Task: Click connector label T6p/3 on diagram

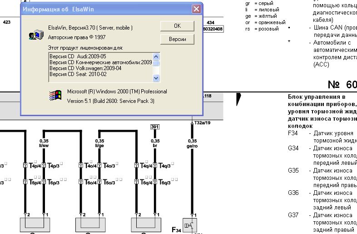Action: point(54,182)
